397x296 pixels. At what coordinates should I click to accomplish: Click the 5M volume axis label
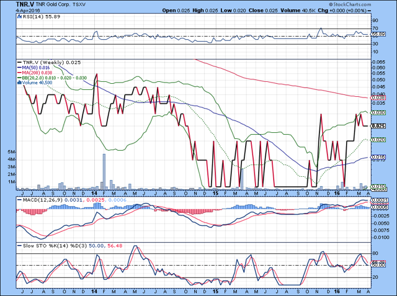[12, 152]
